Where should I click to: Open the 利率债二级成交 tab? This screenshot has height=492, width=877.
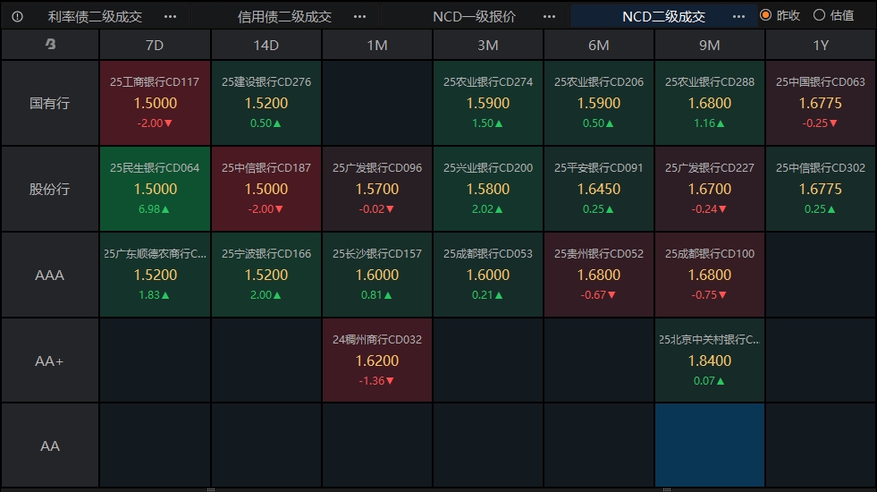[x=95, y=17]
